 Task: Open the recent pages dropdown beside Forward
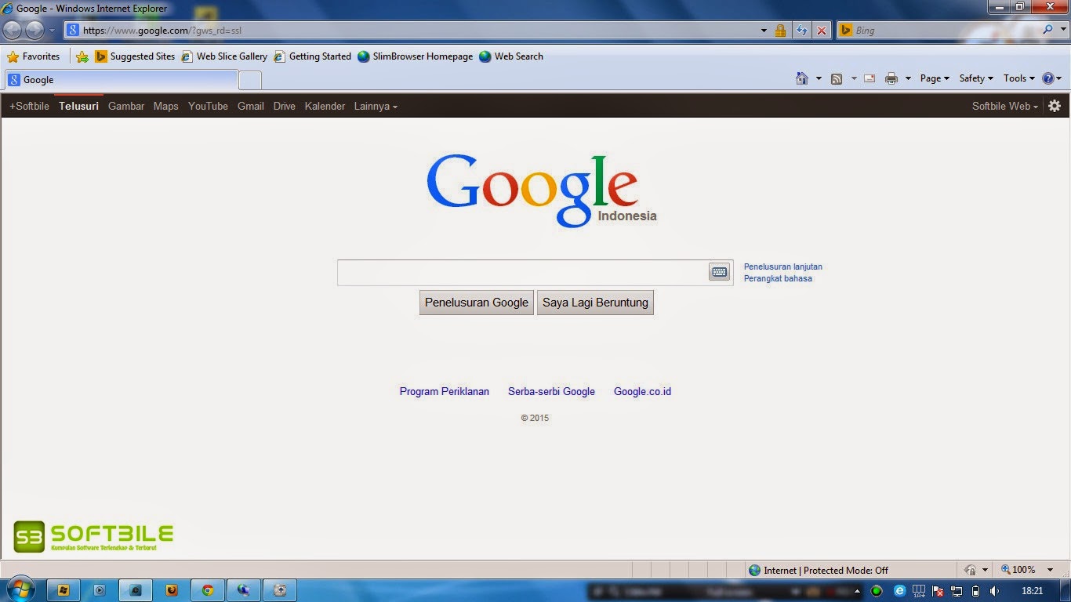click(x=52, y=31)
